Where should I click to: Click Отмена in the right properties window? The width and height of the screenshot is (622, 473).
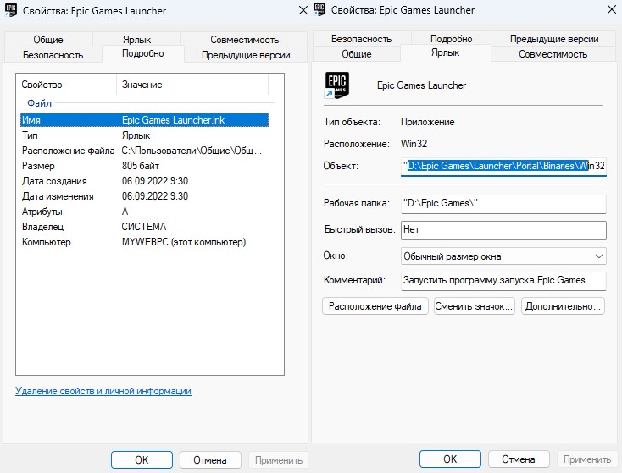pyautogui.click(x=519, y=459)
